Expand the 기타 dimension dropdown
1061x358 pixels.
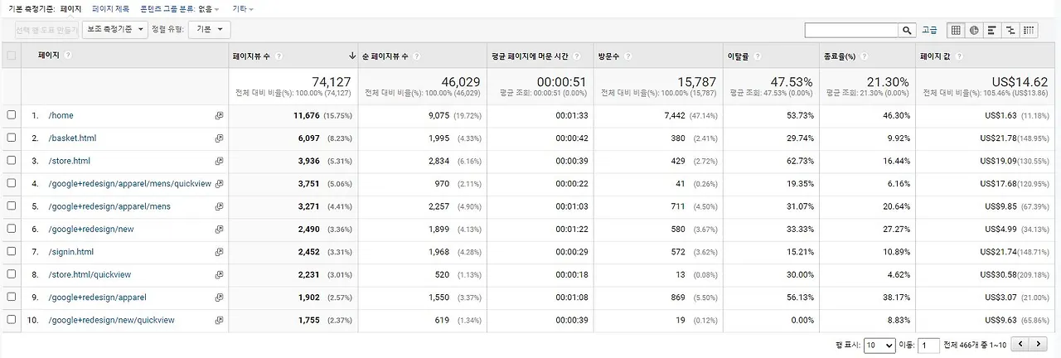point(243,8)
